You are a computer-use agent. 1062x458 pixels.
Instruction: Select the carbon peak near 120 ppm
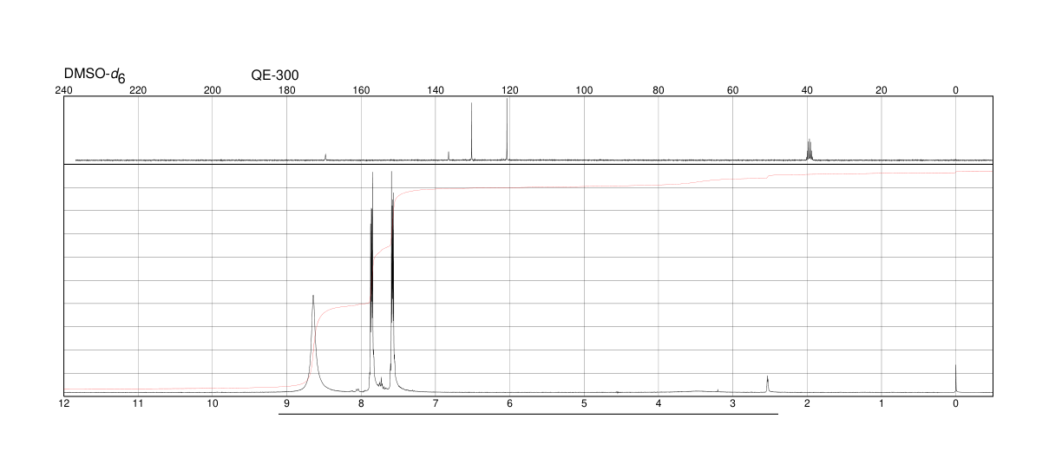click(508, 129)
